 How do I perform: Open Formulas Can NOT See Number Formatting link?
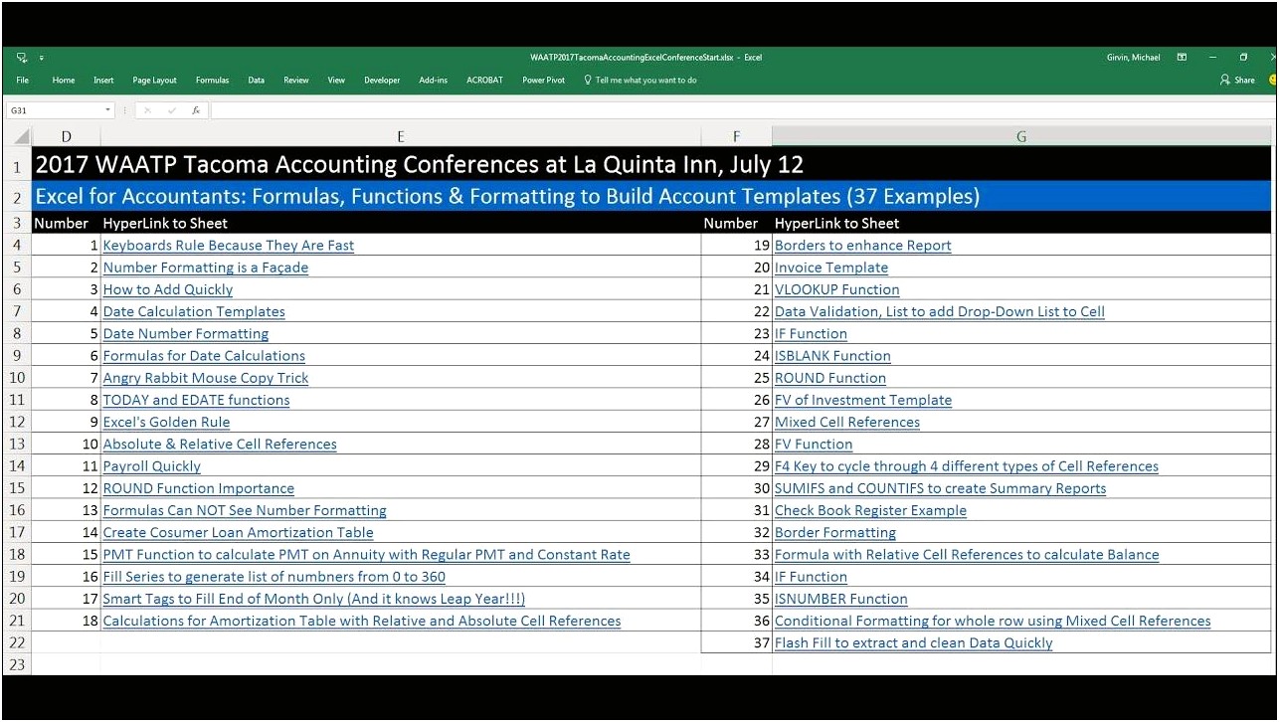[x=245, y=510]
